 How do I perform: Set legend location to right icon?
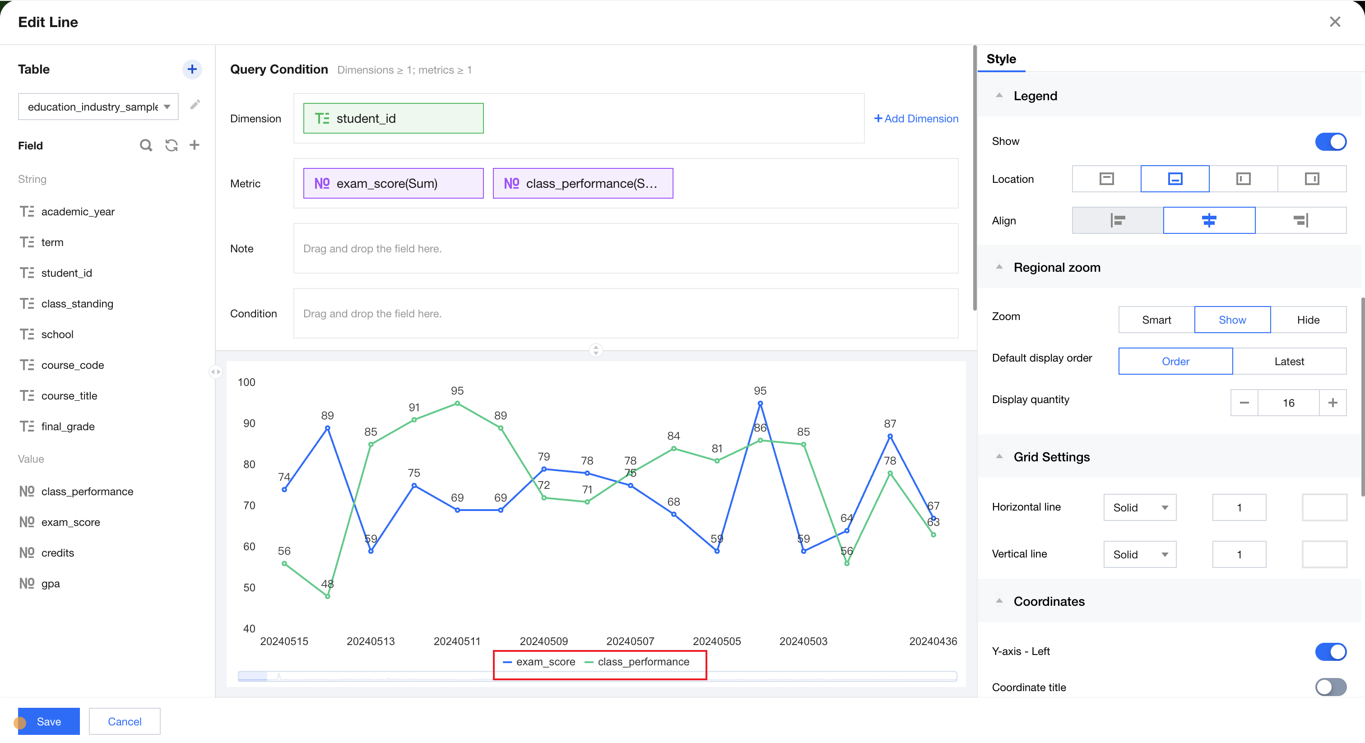click(x=1311, y=179)
